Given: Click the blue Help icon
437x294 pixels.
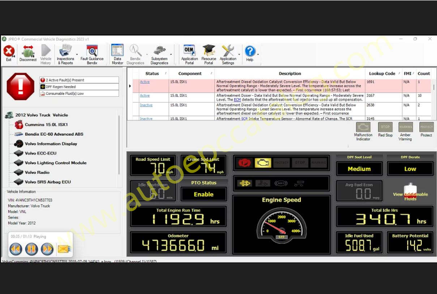Looking at the screenshot, I should (x=250, y=51).
